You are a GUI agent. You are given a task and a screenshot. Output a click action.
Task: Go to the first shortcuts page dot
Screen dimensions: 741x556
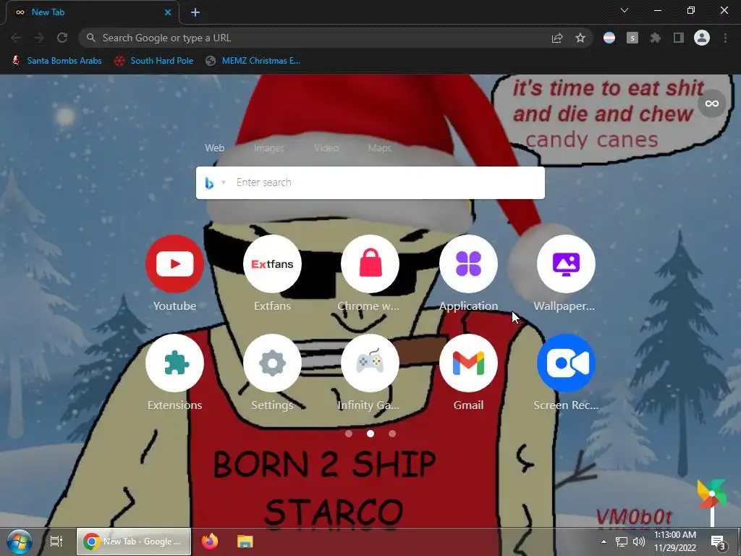coord(349,434)
